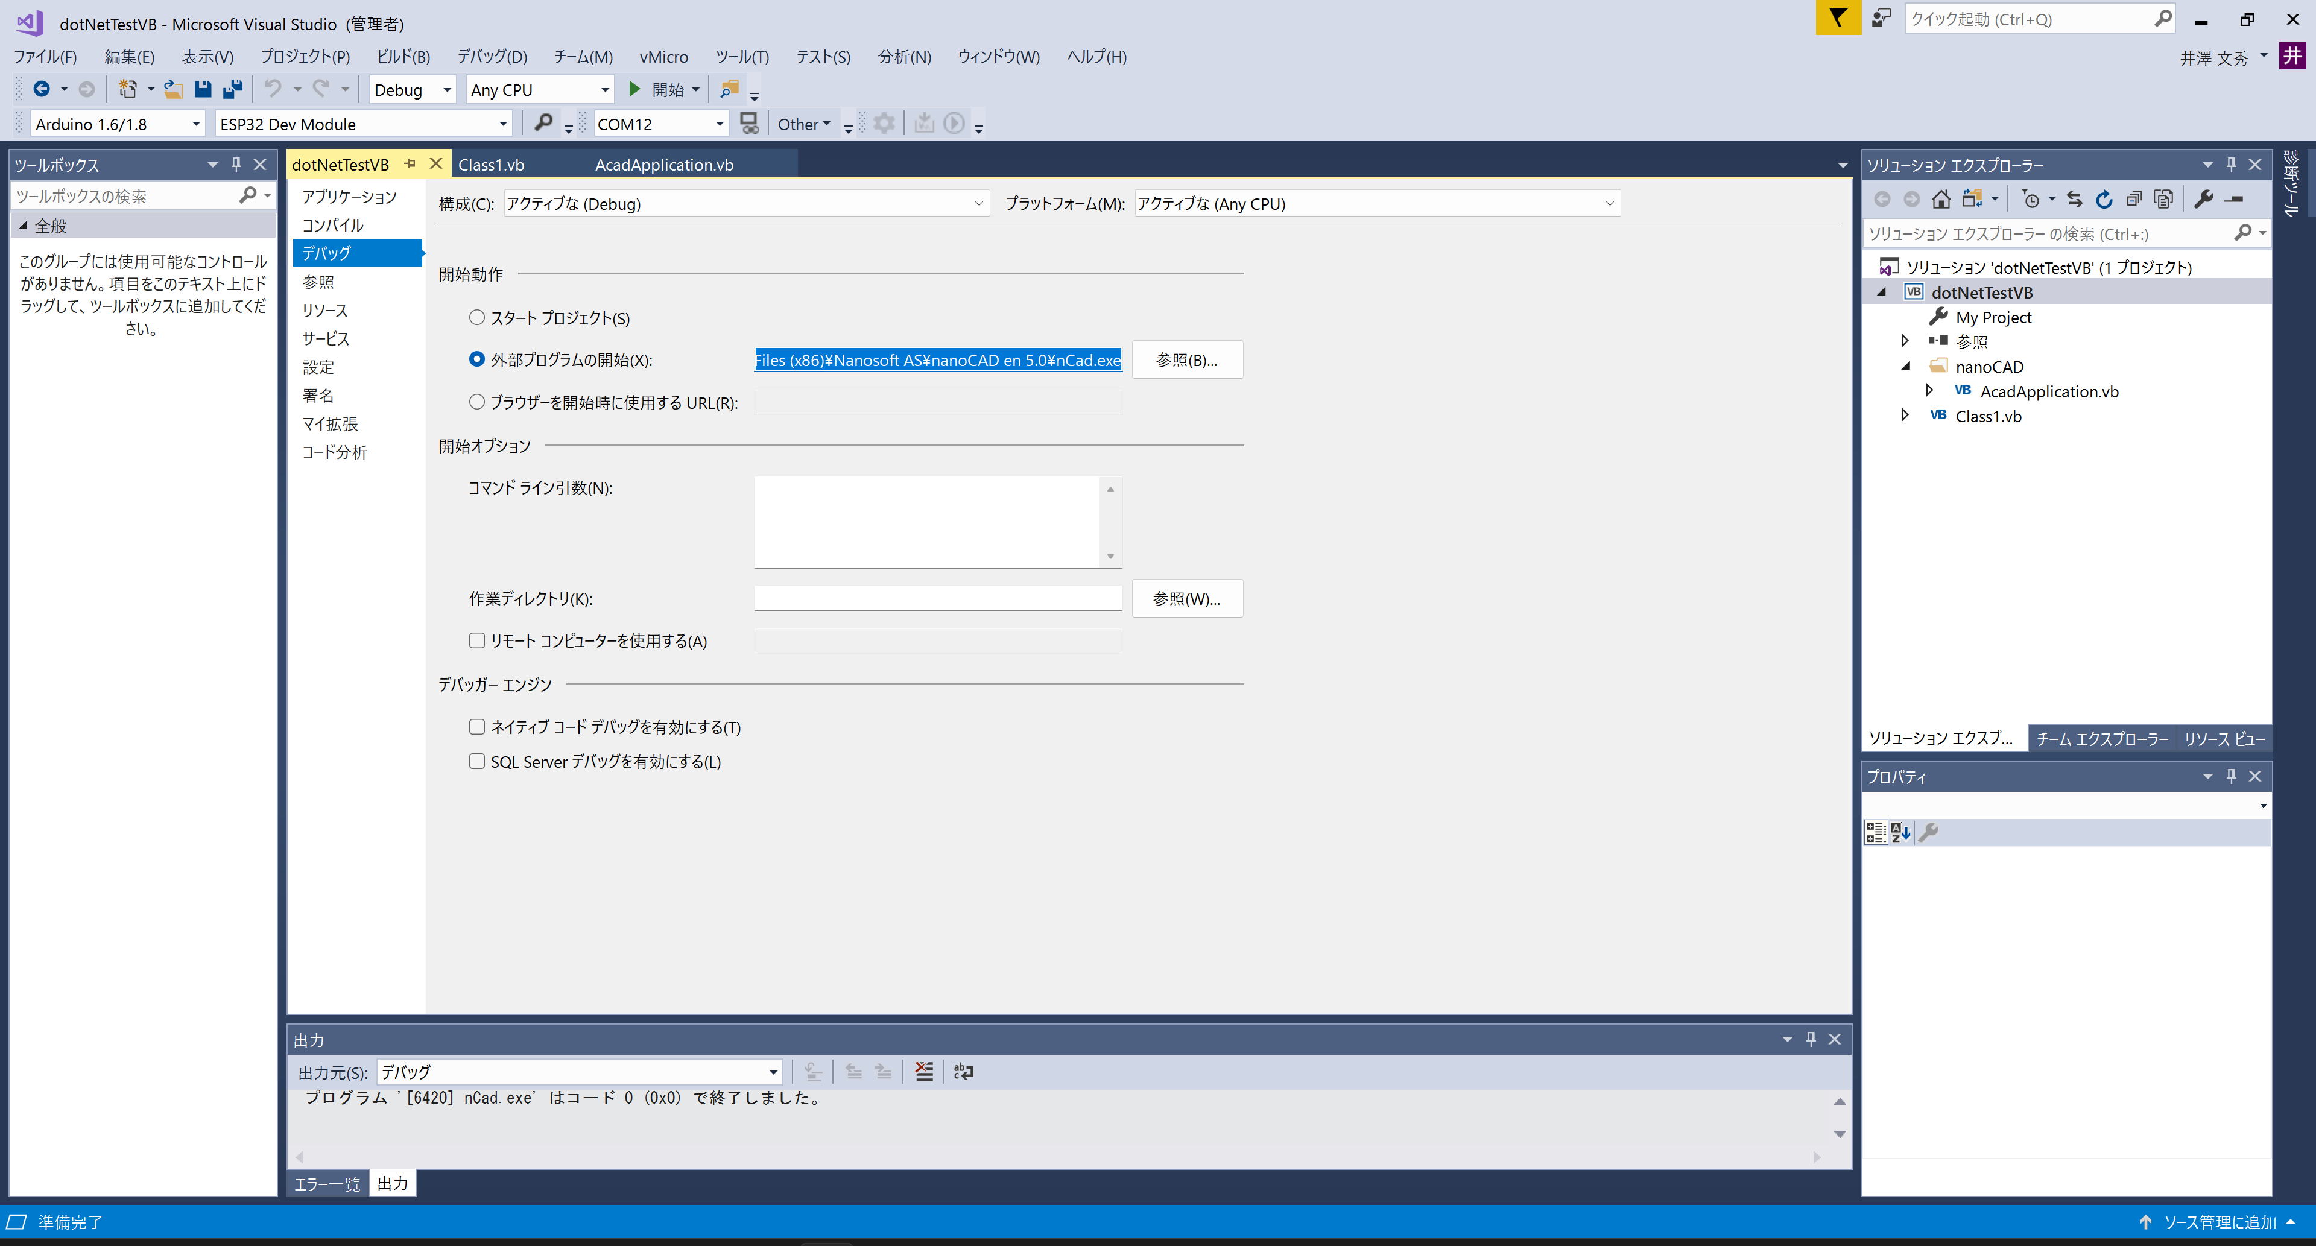Select My Project in Solution Explorer

click(x=1993, y=317)
